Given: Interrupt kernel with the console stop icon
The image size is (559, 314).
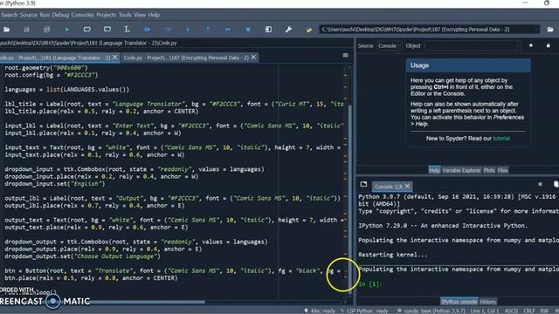Looking at the screenshot, I should (x=540, y=184).
